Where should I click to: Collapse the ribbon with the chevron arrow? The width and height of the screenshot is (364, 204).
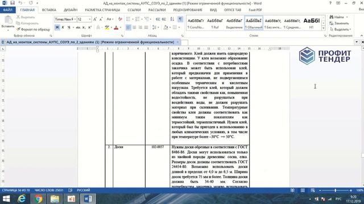click(362, 36)
